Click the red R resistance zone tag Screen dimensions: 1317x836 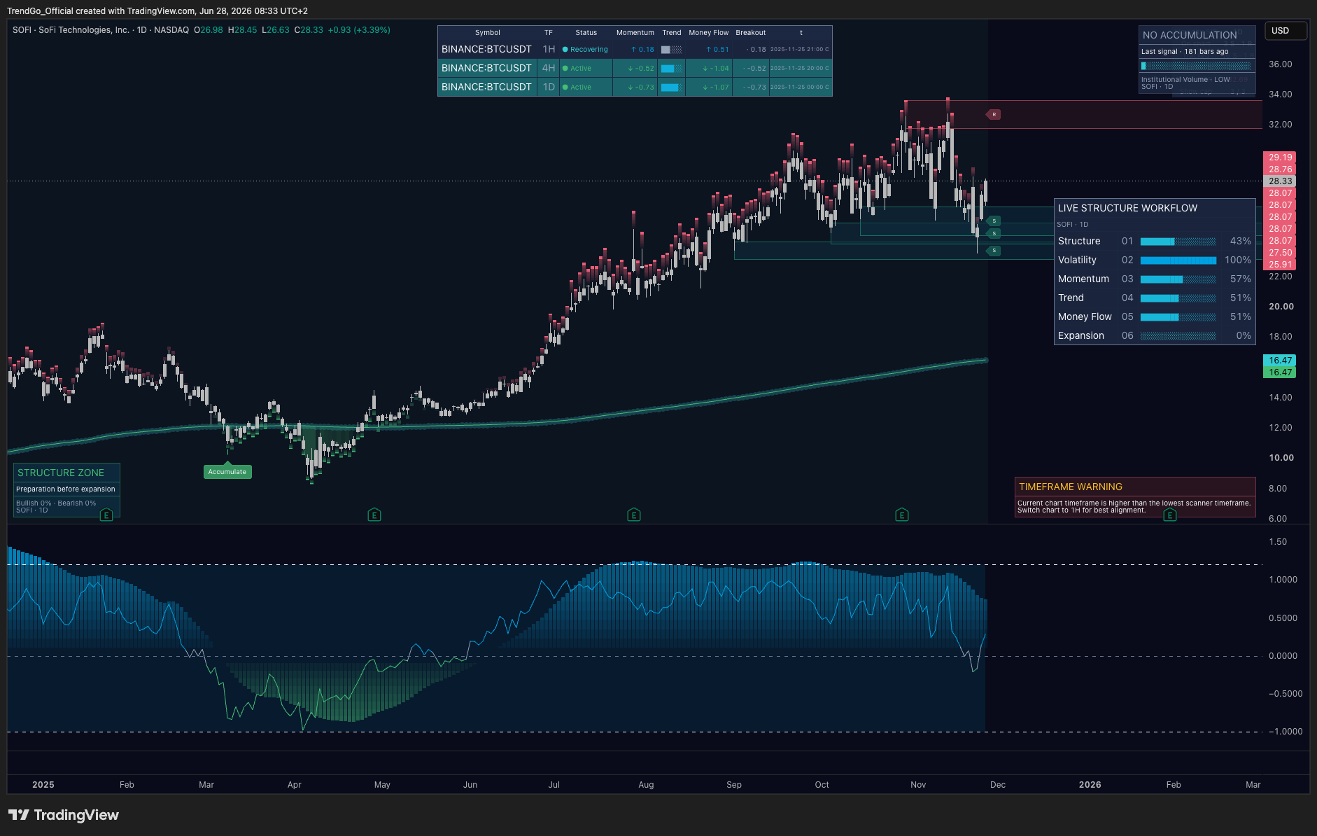994,114
